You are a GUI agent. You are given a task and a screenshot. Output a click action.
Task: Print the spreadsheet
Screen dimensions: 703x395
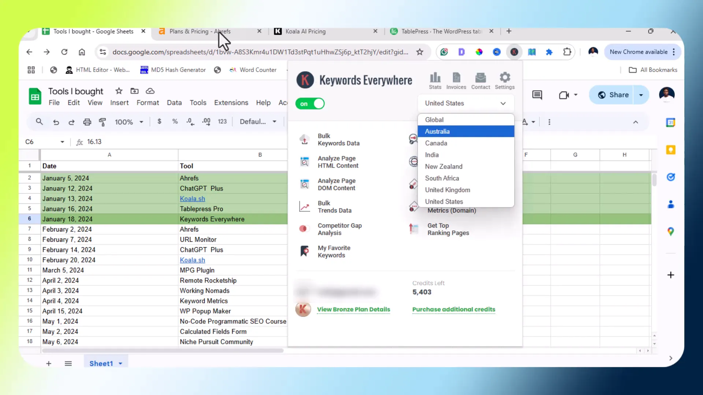87,122
